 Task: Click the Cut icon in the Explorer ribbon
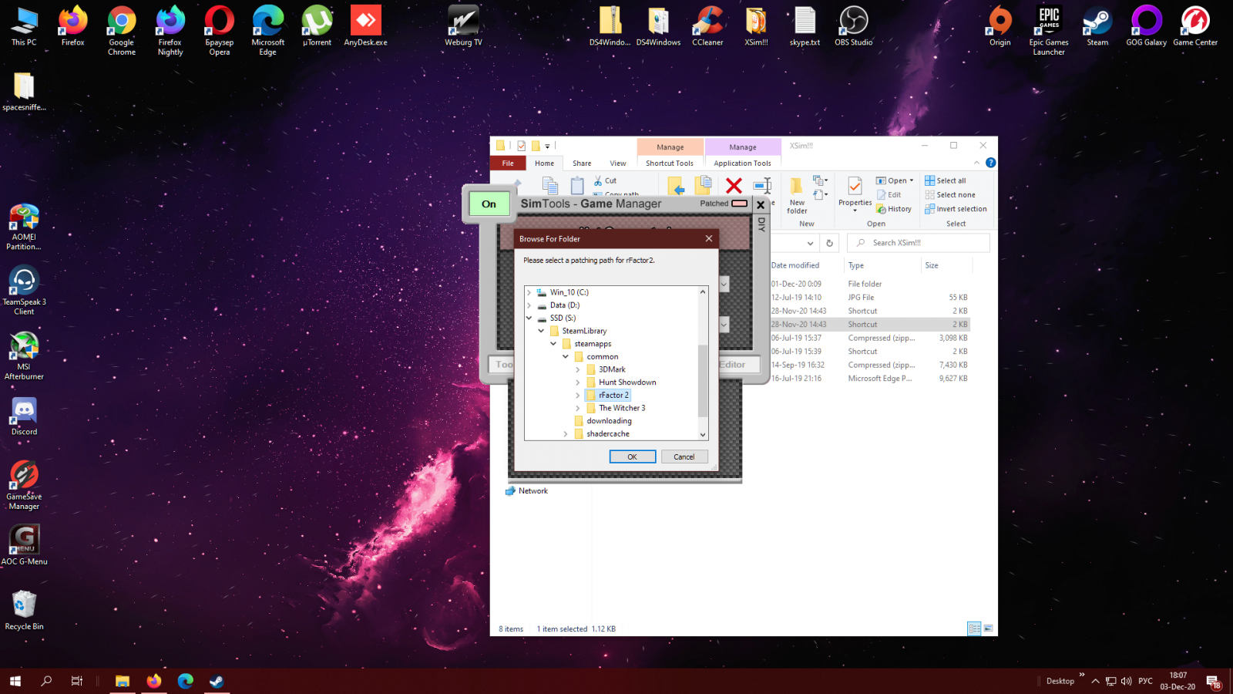click(x=599, y=180)
